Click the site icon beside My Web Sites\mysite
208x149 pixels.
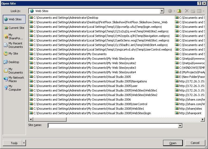tap(31, 58)
